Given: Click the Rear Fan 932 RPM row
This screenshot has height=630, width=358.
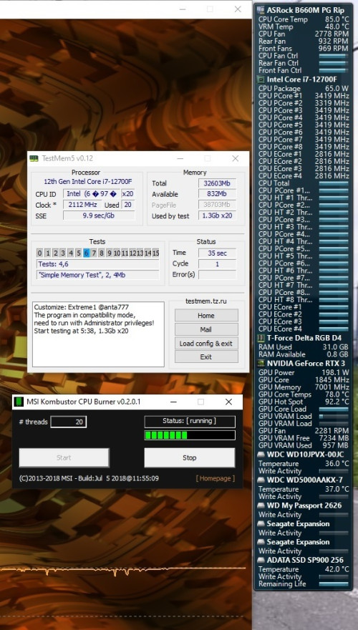Looking at the screenshot, I should (x=304, y=41).
